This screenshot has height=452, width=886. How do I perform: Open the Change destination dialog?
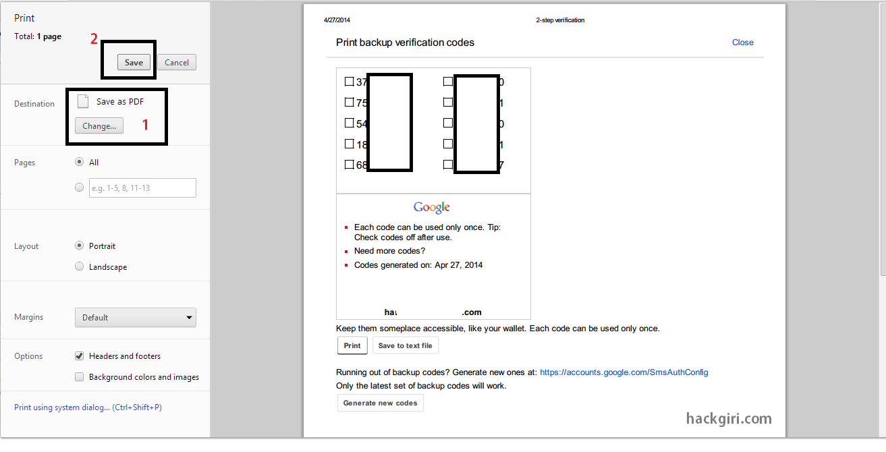[x=99, y=125]
